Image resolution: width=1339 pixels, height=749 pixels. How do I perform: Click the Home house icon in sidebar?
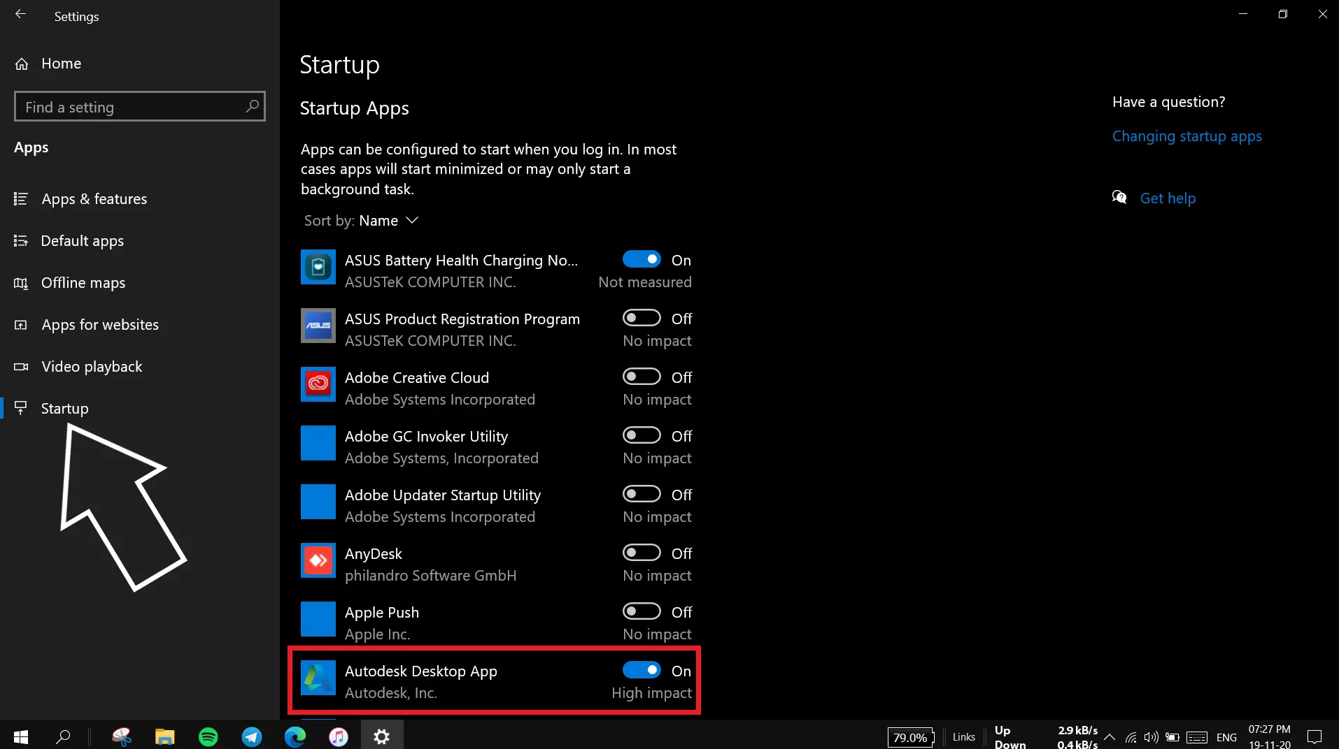(x=22, y=64)
